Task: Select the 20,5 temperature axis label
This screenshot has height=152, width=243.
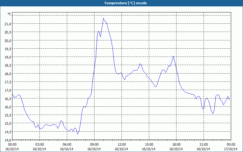Action: [x=8, y=32]
